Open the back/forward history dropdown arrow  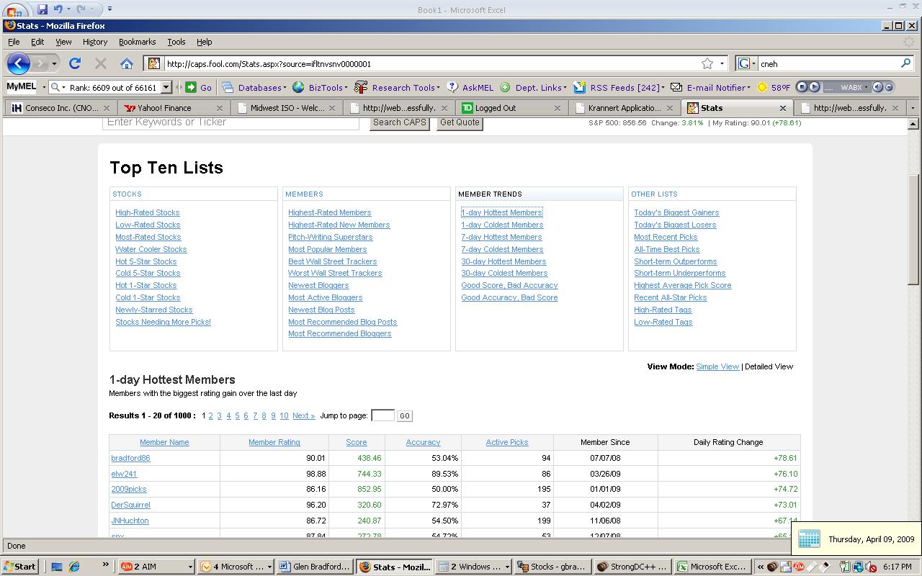[54, 63]
